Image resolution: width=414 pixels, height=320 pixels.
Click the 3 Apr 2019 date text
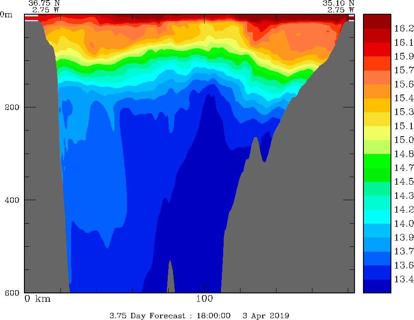click(x=266, y=316)
